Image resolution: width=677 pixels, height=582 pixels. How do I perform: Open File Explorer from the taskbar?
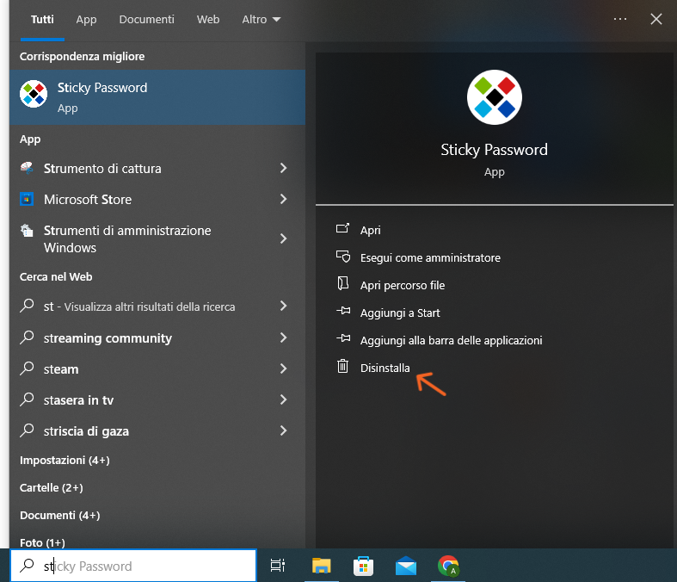[x=321, y=565]
